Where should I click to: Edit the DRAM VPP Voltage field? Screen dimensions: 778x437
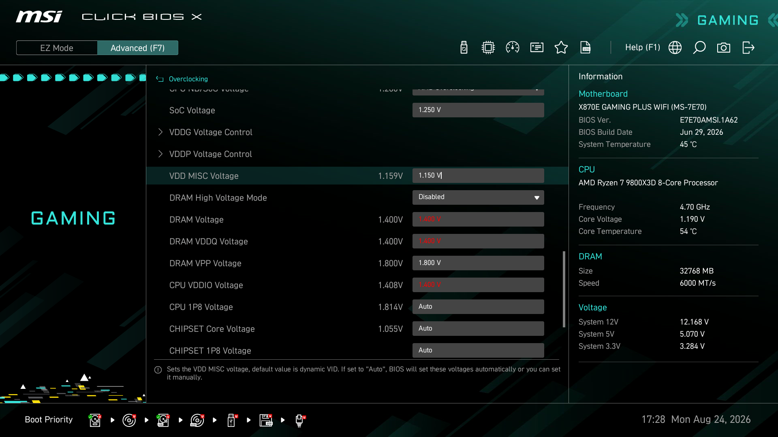478,263
